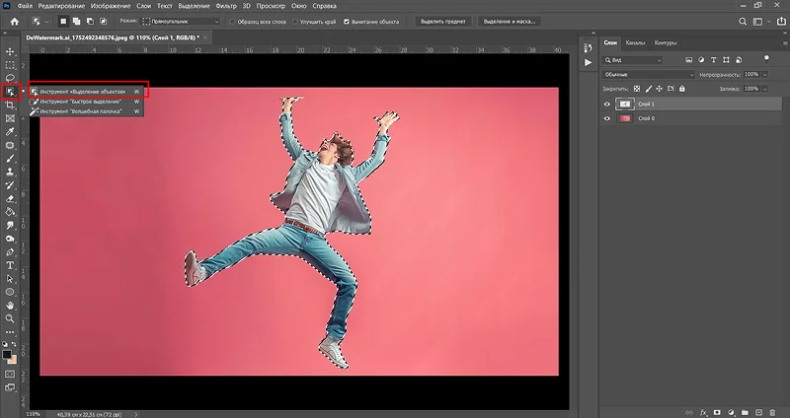Open the History panel icon

[x=588, y=48]
